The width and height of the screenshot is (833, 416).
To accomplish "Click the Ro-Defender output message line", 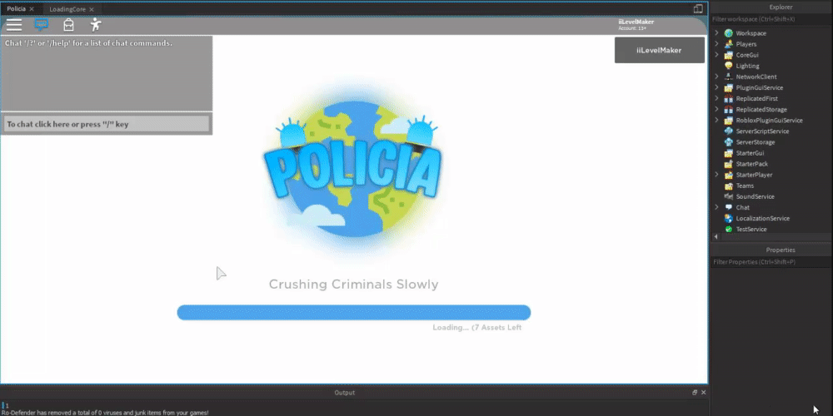I will click(105, 413).
